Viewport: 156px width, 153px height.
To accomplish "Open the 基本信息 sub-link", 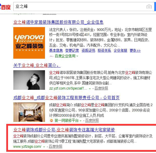I will coord(56,50).
